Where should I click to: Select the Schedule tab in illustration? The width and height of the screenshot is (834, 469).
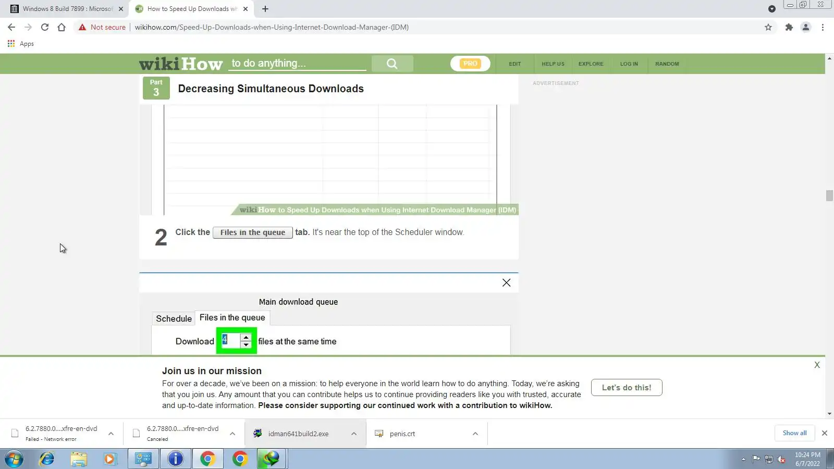[174, 318]
